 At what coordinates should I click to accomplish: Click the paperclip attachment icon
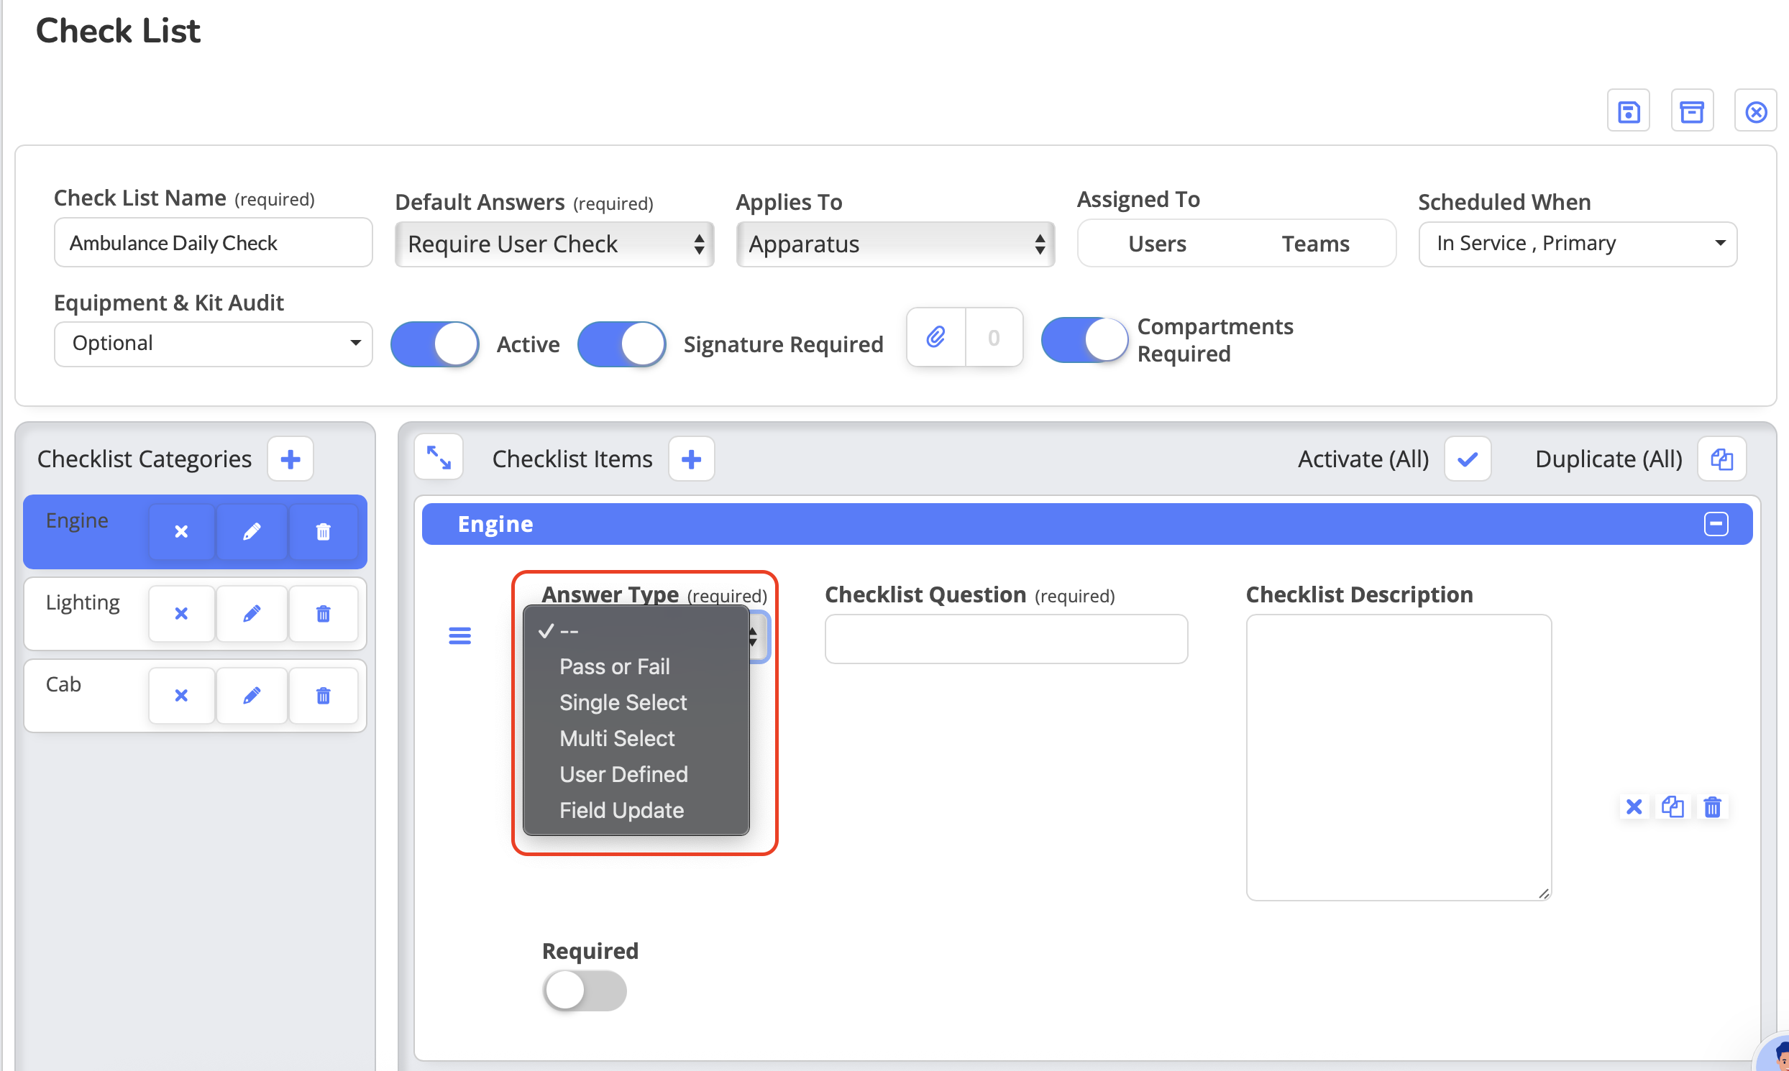[x=935, y=337]
